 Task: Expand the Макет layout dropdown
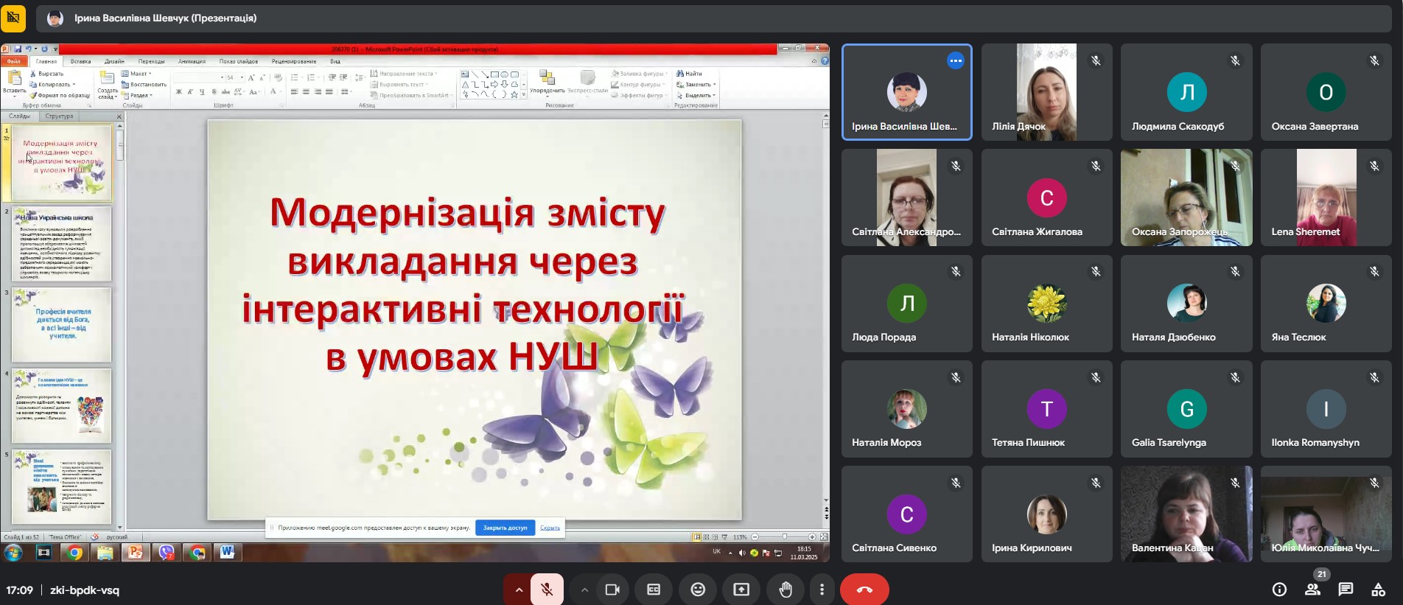(x=136, y=74)
